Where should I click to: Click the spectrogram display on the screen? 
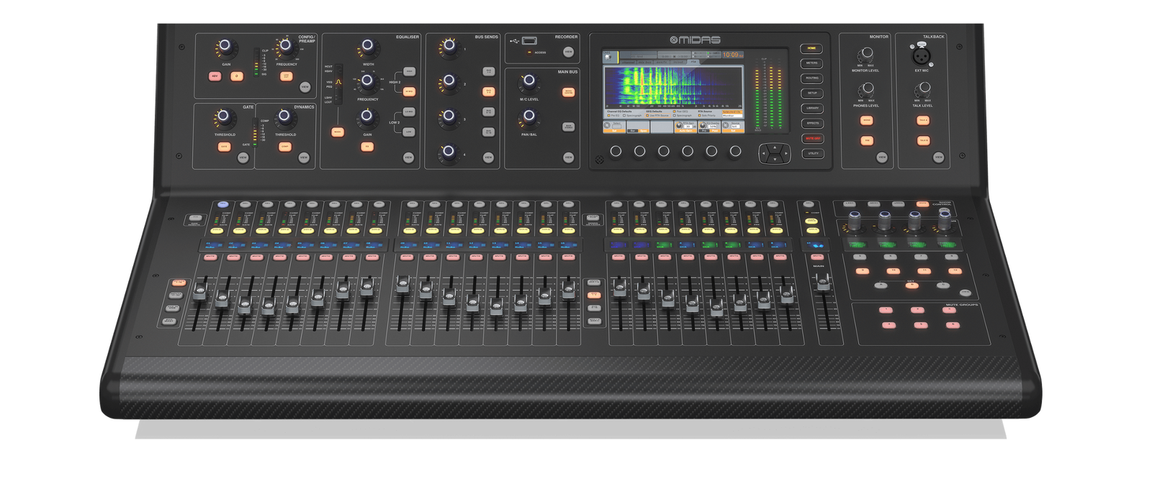(672, 86)
